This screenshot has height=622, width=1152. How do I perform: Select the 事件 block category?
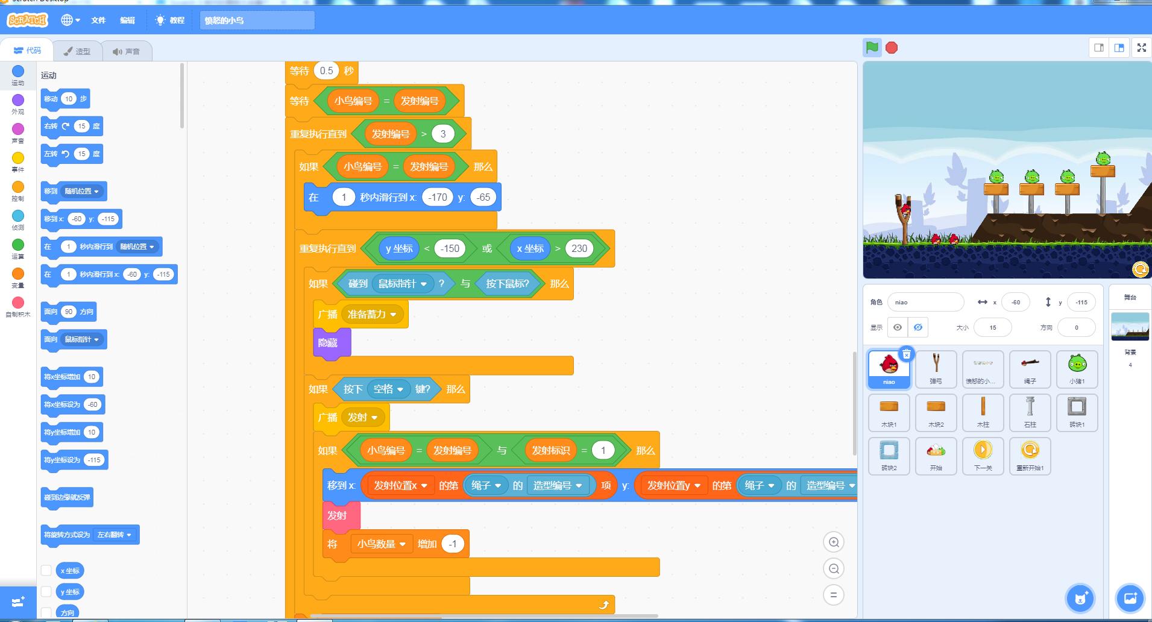pos(18,162)
